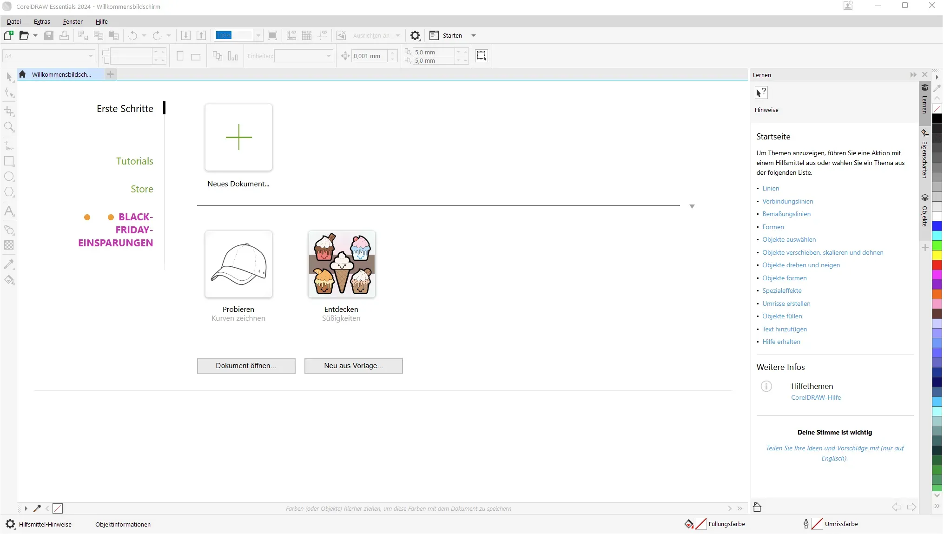Click the Save disk toolbar icon
The image size is (944, 534).
point(49,35)
